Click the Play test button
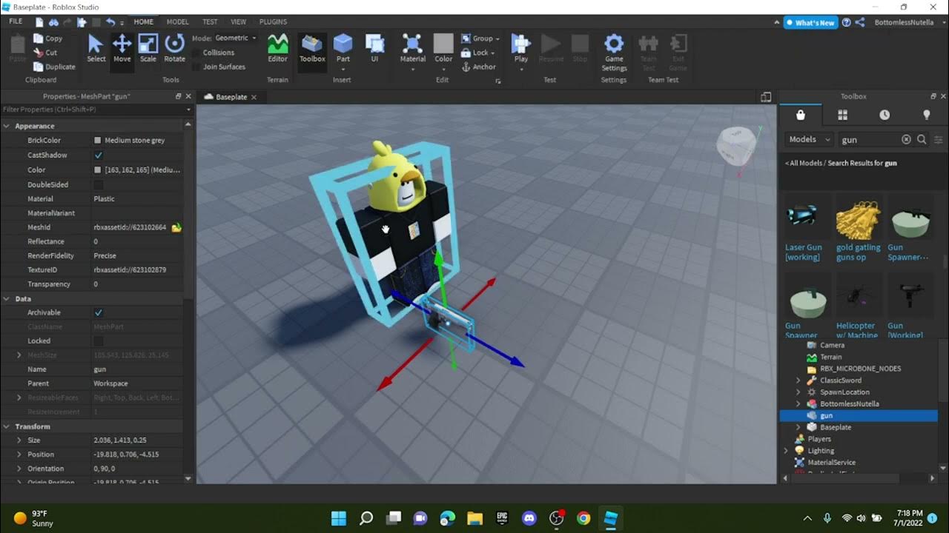Viewport: 949px width, 533px height. [x=521, y=48]
